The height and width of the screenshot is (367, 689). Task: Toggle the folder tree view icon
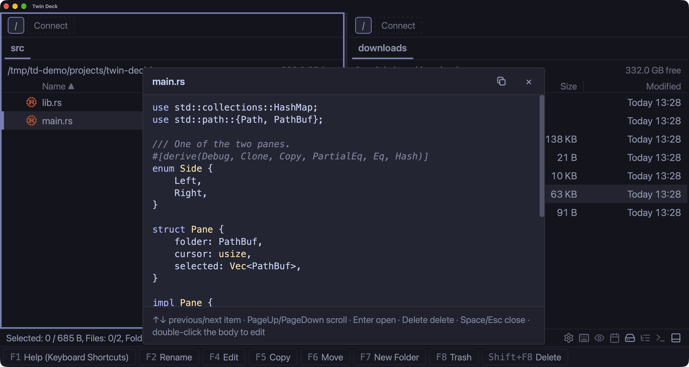pyautogui.click(x=645, y=338)
